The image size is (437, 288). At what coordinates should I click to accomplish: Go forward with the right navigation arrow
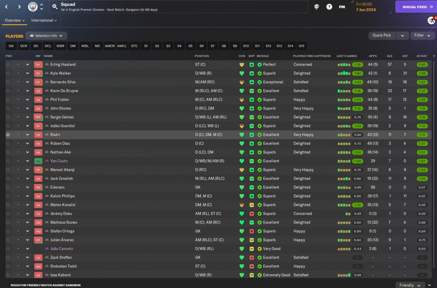(19, 7)
